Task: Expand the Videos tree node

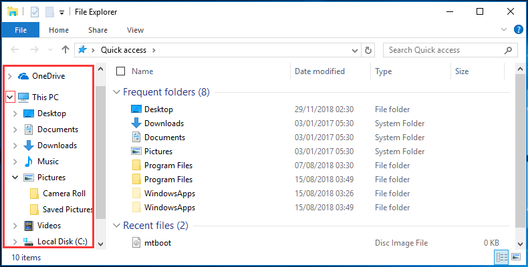Action: [15, 226]
